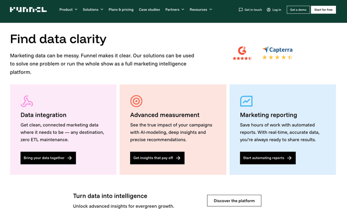Click the chat icon beside Get in touch

pos(241,10)
